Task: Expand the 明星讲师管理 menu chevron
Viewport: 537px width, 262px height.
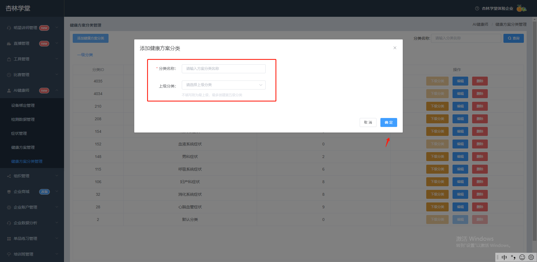Action: pos(57,27)
